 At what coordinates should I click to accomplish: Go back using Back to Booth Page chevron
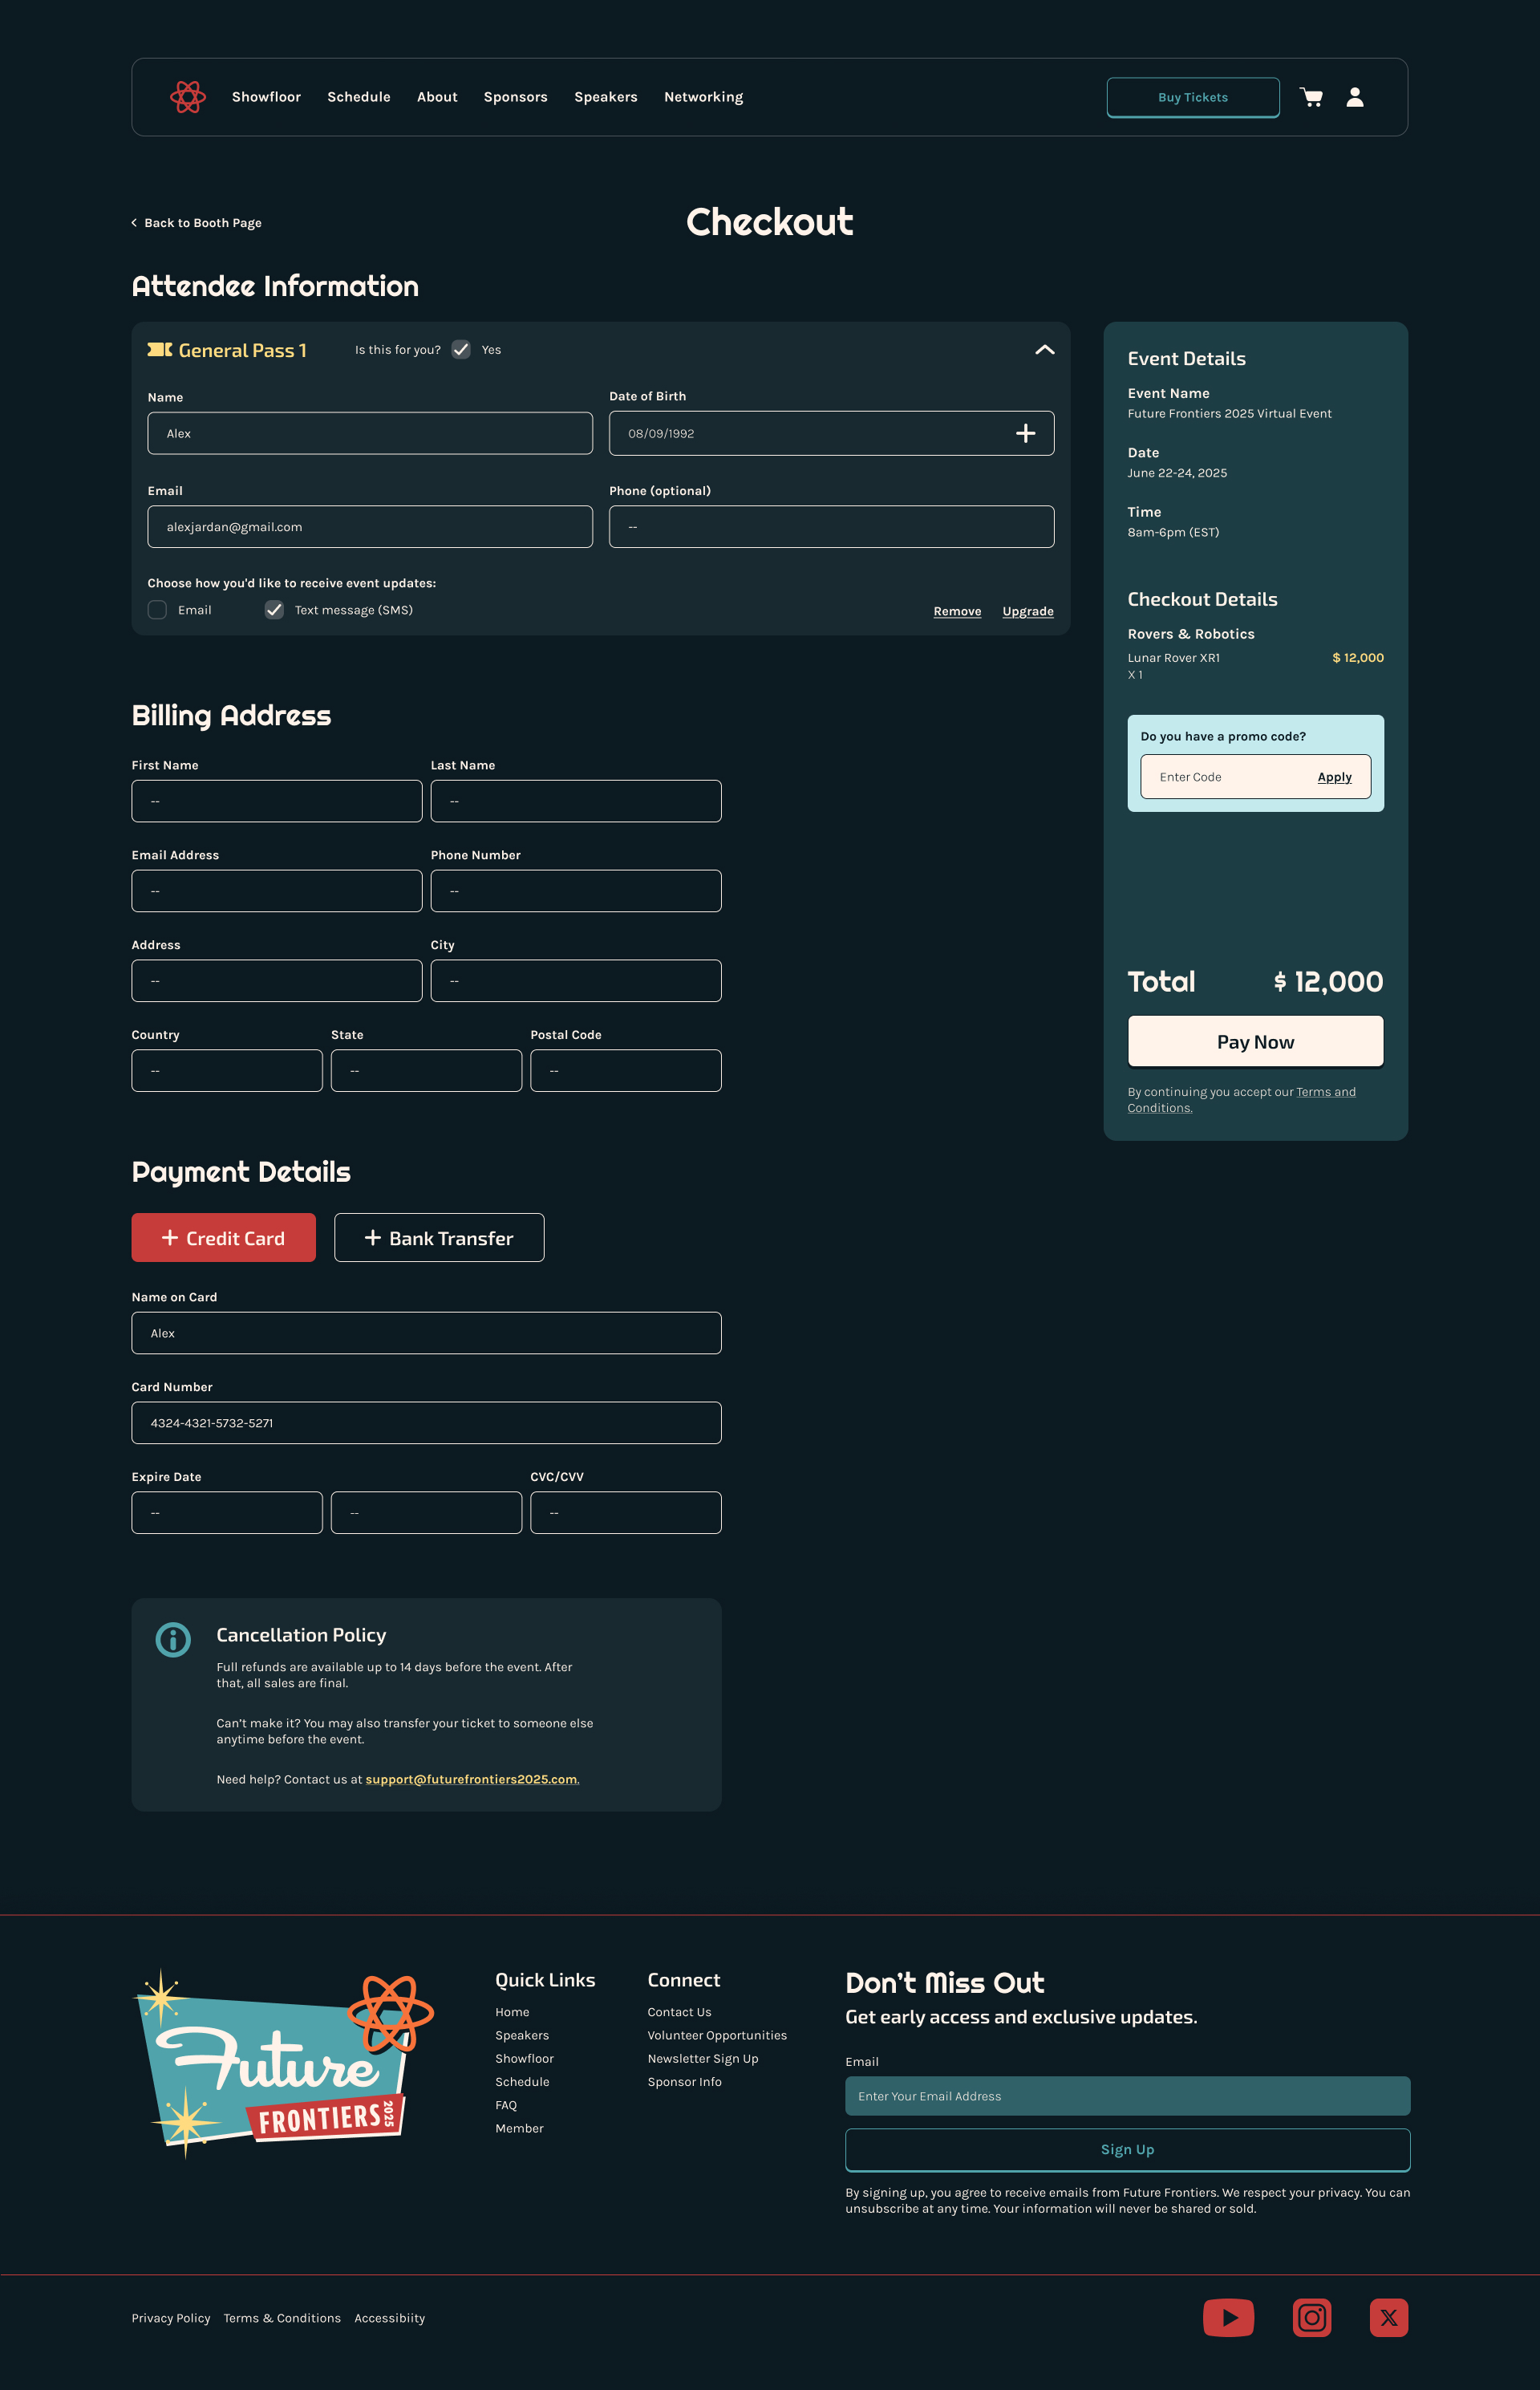pos(135,223)
